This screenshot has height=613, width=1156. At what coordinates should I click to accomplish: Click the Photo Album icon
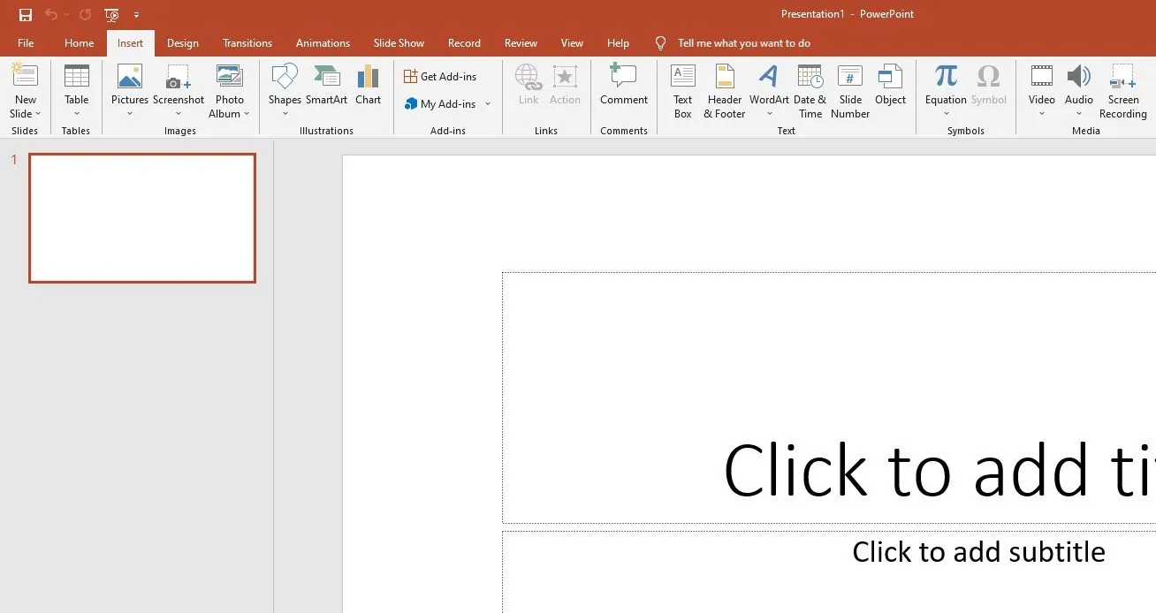coord(229,79)
